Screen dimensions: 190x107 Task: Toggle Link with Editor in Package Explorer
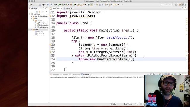click(39, 12)
